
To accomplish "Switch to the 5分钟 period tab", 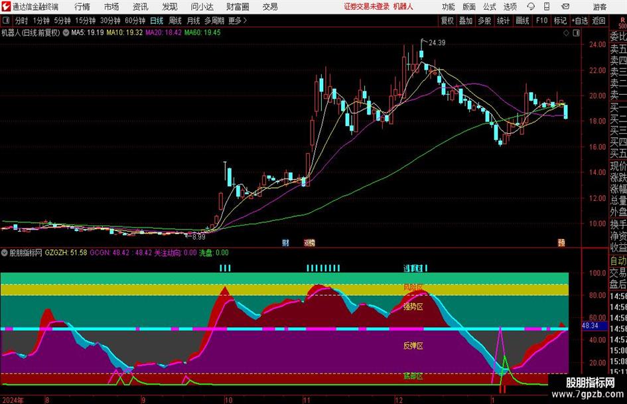I will pyautogui.click(x=62, y=21).
